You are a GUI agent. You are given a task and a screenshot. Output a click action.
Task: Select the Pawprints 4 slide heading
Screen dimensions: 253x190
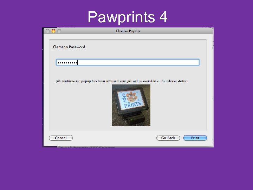click(x=128, y=17)
